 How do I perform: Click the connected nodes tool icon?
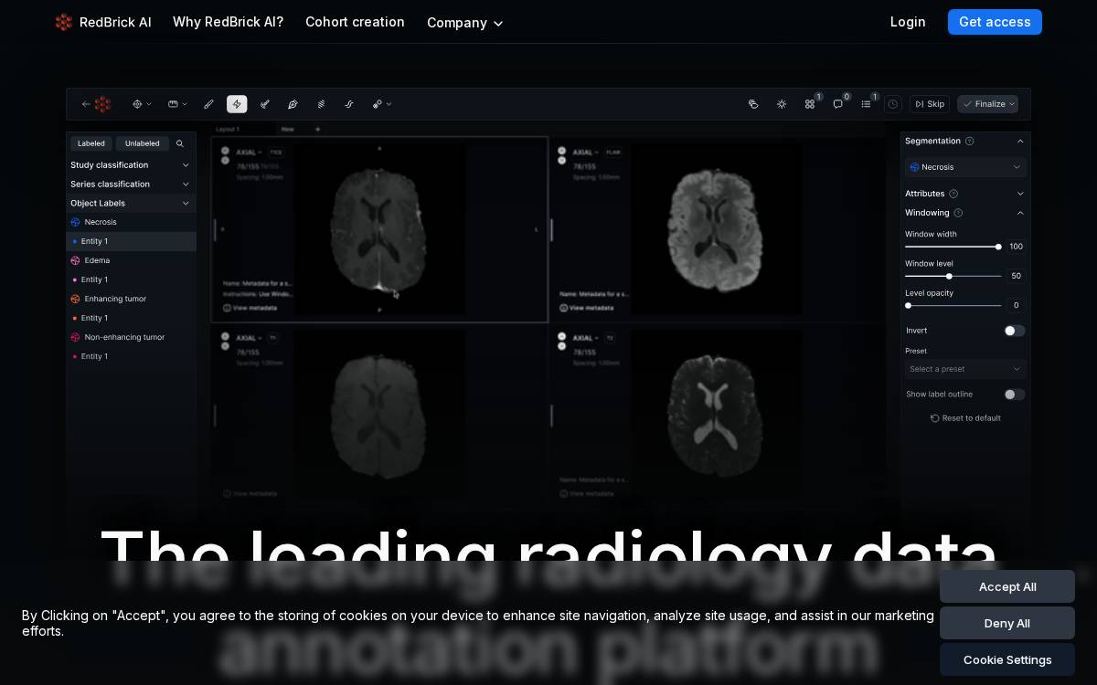coord(377,104)
